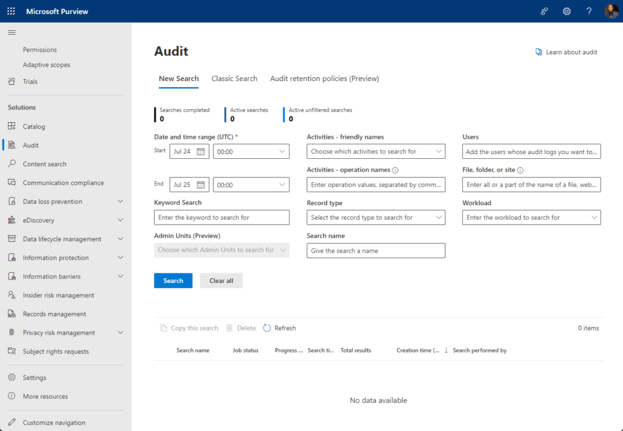The height and width of the screenshot is (431, 623).
Task: Click the Activities operation names input field
Action: tap(376, 185)
